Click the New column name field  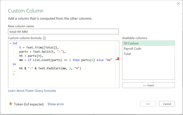tap(63, 32)
